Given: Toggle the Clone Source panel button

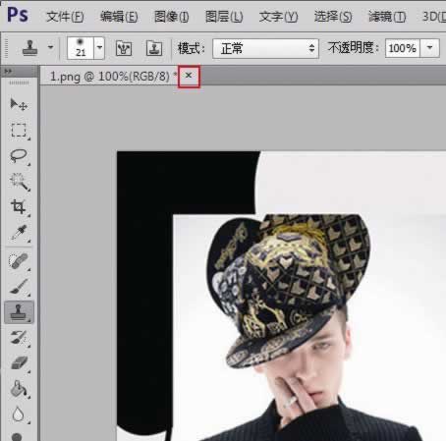Looking at the screenshot, I should (x=154, y=48).
